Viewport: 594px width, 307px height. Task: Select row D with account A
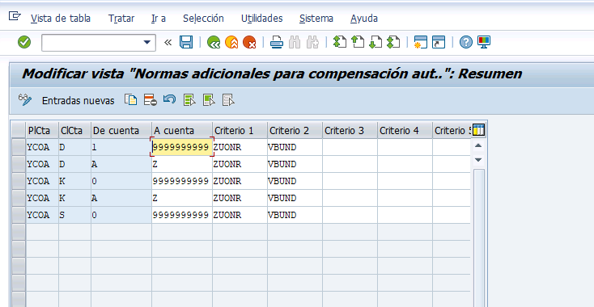(x=19, y=164)
